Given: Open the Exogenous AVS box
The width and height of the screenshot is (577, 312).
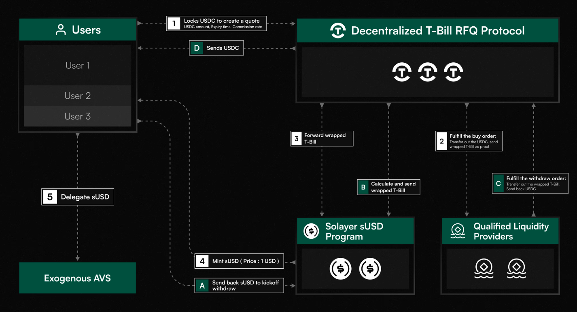Looking at the screenshot, I should (x=77, y=278).
